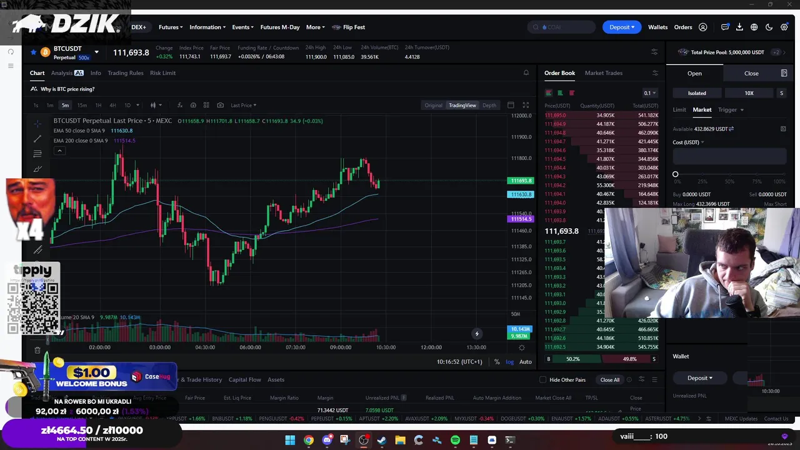Open the transfer funds icon next to Available
This screenshot has height=450, width=800.
(x=731, y=129)
